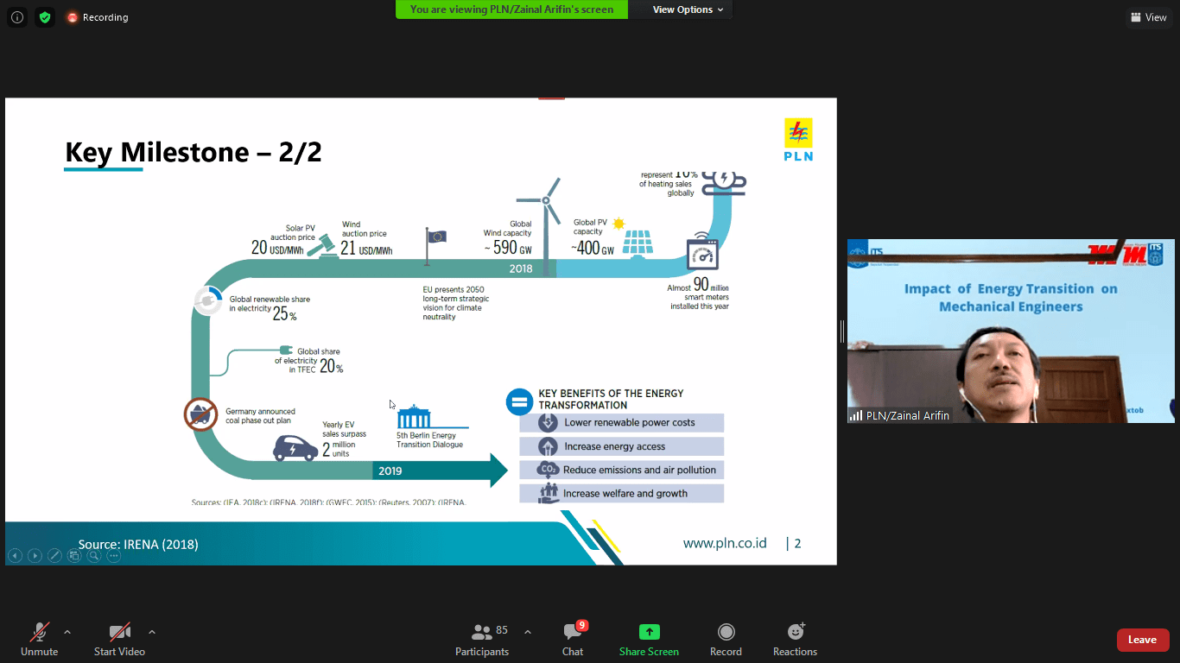1180x663 pixels.
Task: Expand audio options arrow beside Unmute
Action: [67, 632]
